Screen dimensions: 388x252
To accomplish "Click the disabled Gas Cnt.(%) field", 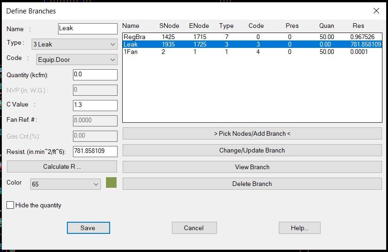I will [x=95, y=136].
